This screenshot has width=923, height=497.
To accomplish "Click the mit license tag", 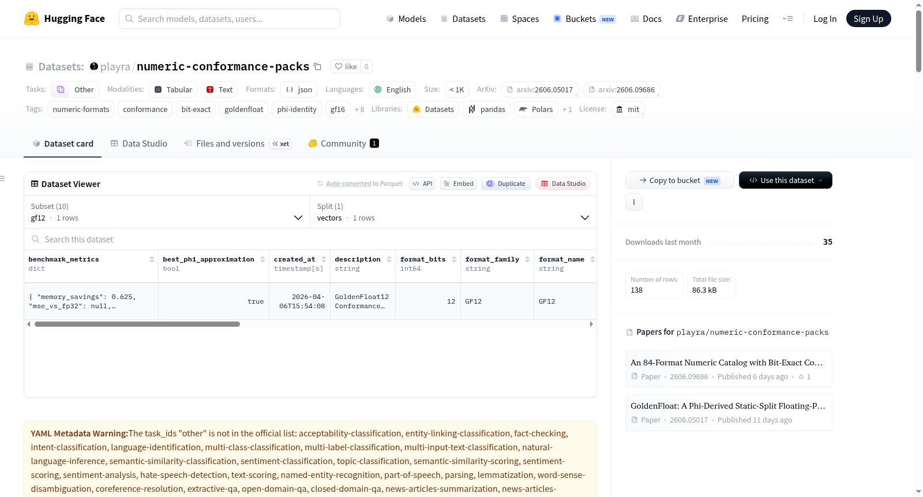I will [628, 109].
